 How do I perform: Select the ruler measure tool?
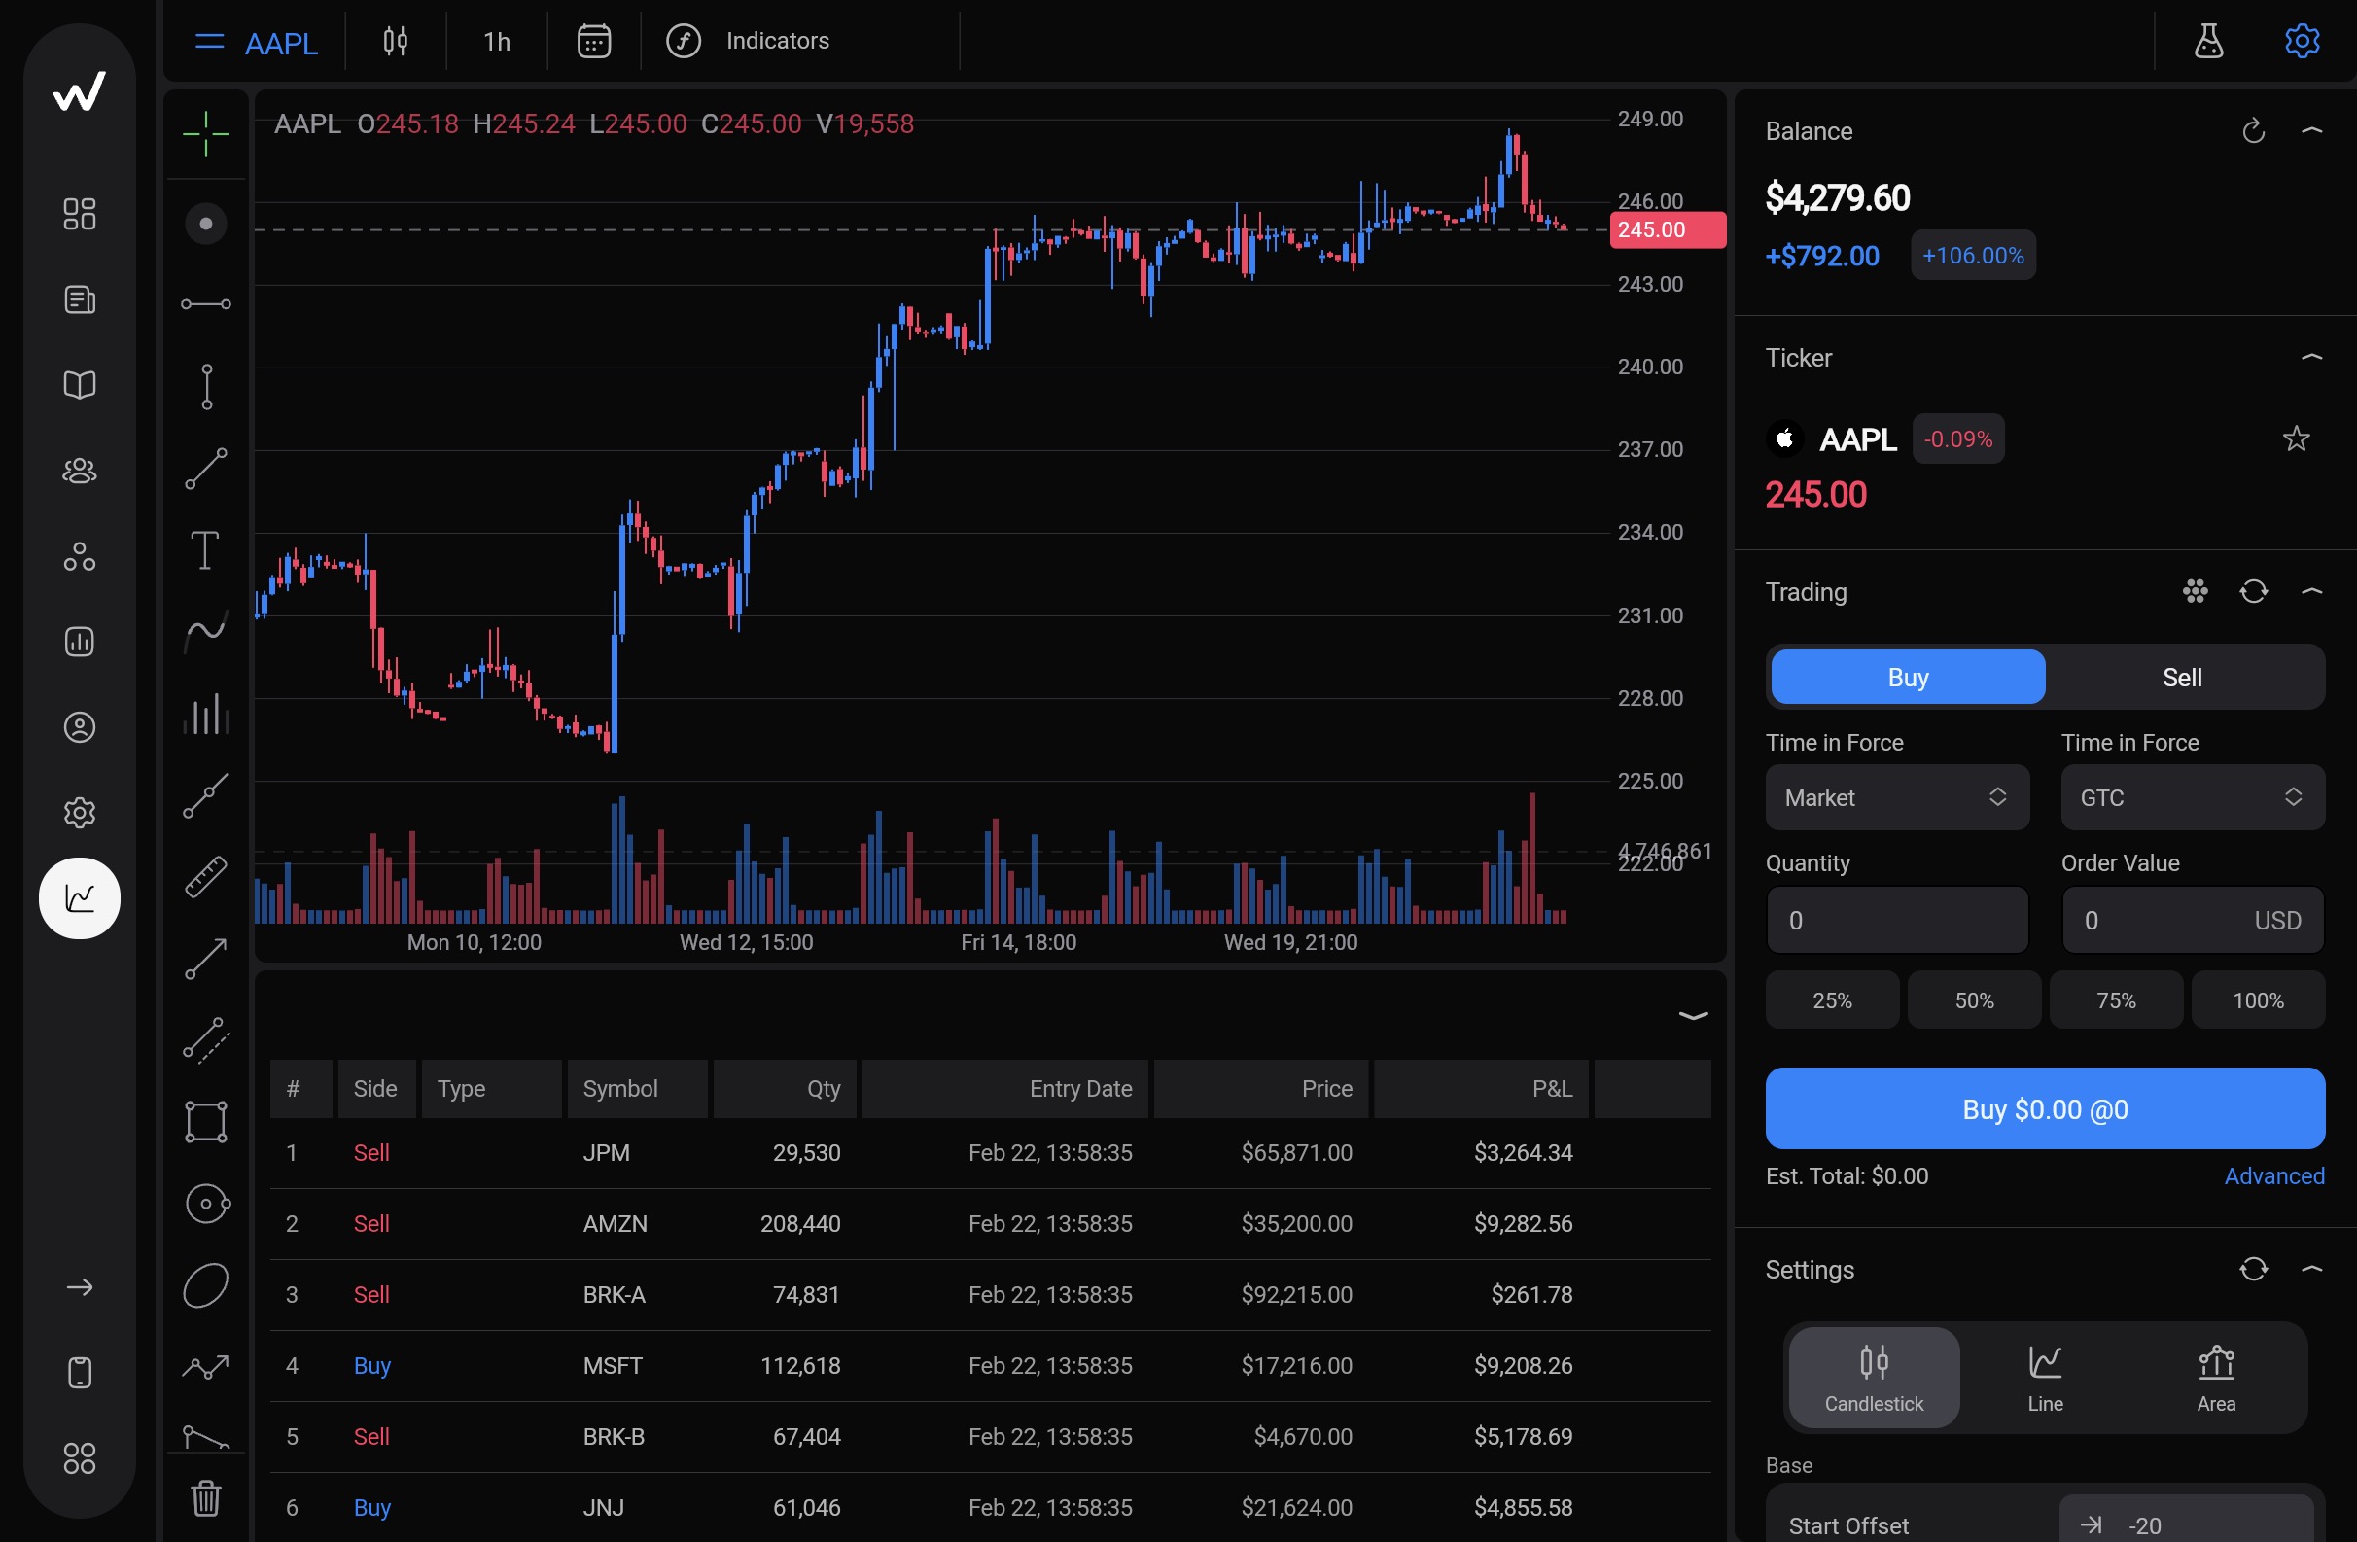(206, 876)
